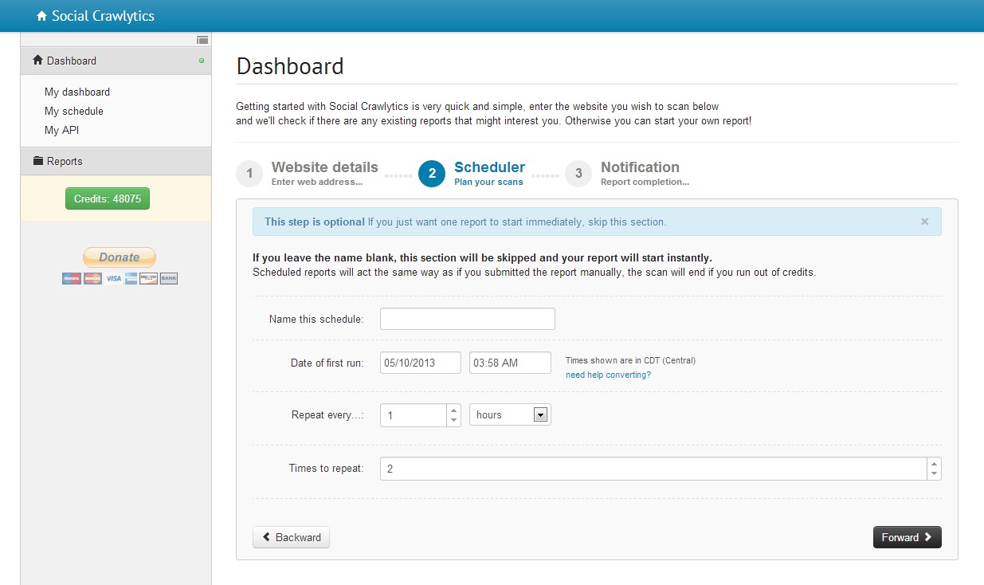Screen dimensions: 984x585
Task: Click the step 1 number circle
Action: 249,173
